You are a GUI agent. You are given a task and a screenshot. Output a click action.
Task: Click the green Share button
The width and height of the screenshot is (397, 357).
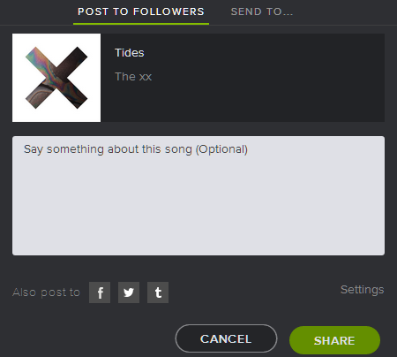tap(334, 340)
